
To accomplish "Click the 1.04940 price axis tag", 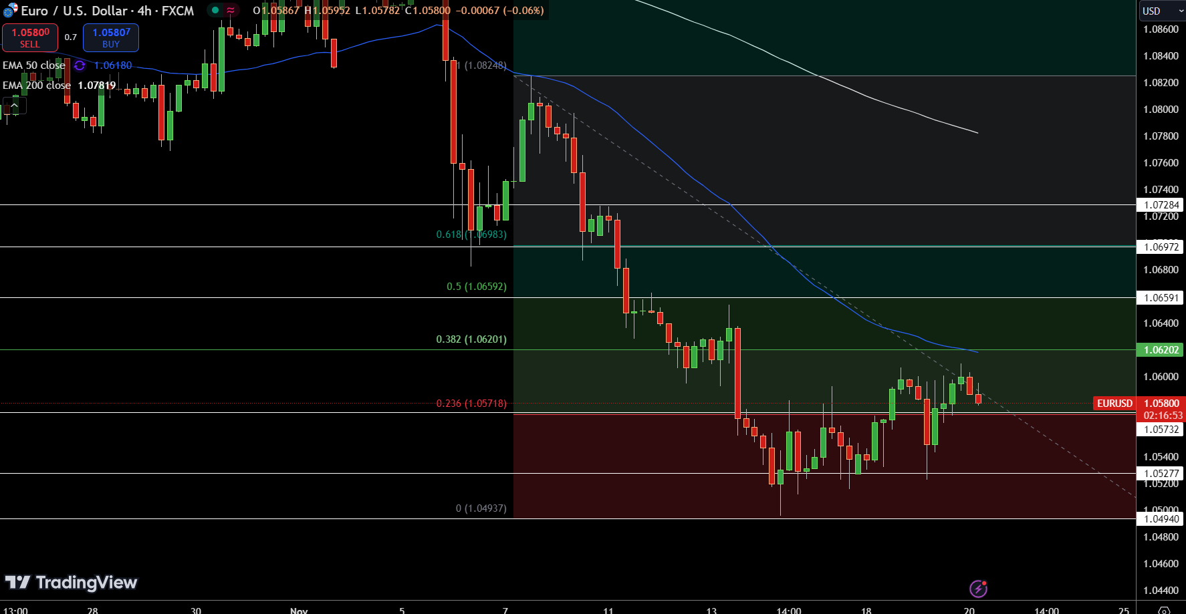I will tap(1161, 519).
